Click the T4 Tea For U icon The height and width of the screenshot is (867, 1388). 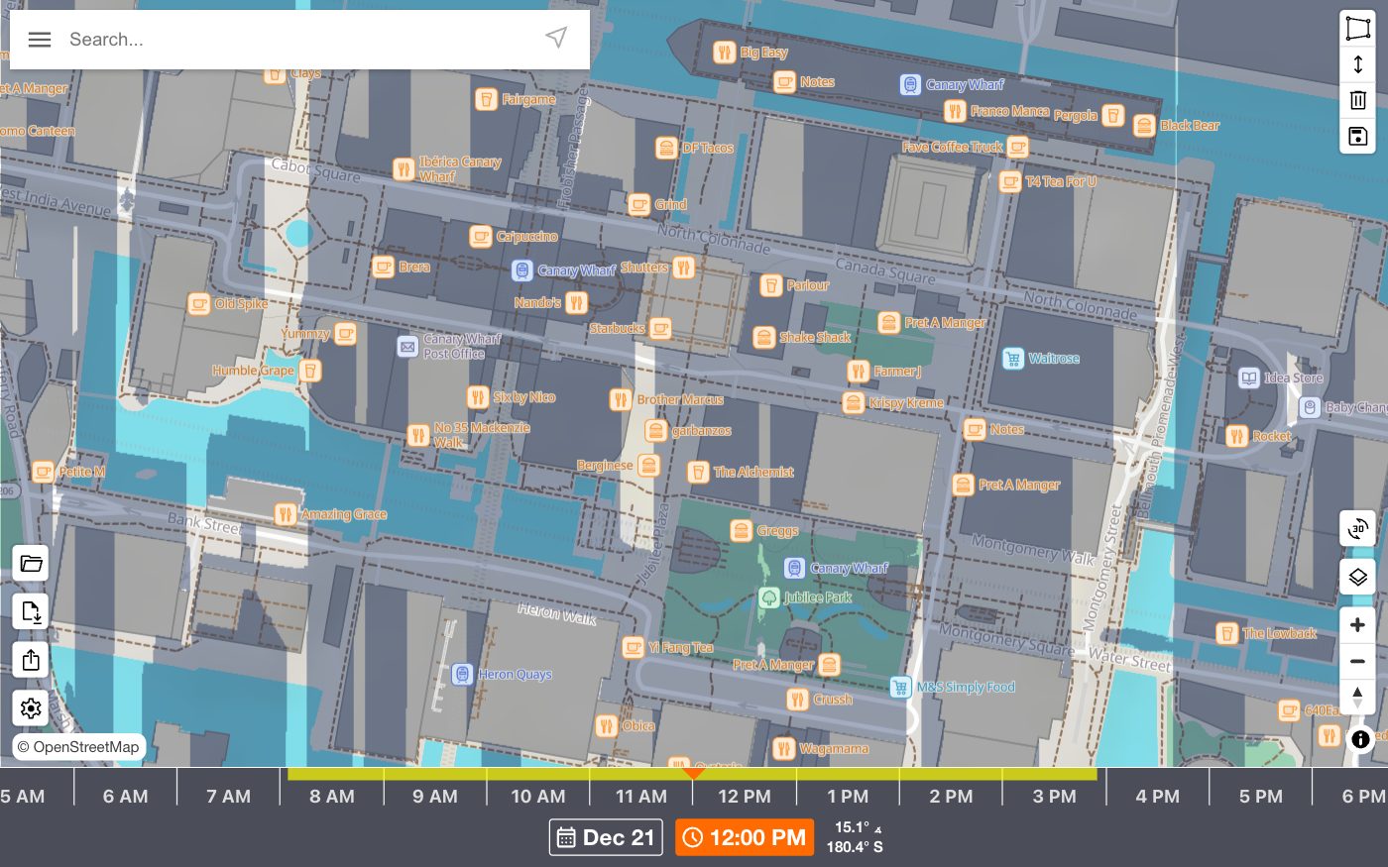tap(1009, 181)
